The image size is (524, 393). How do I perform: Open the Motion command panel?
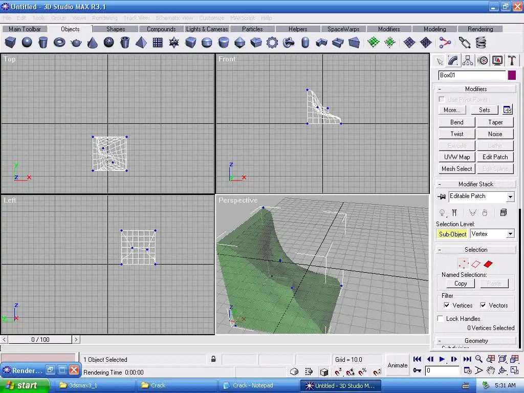click(483, 60)
